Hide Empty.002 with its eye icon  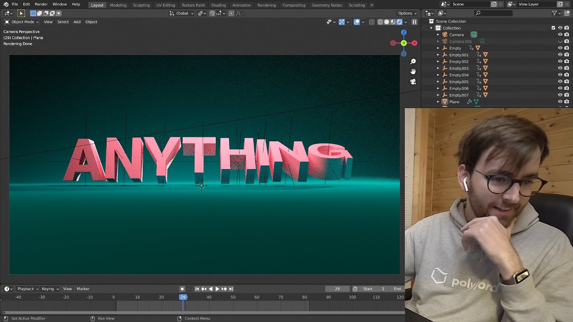point(560,62)
